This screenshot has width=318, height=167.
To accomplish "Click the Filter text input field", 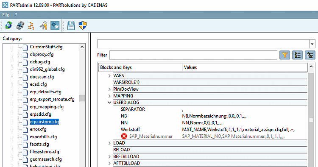I will pyautogui.click(x=193, y=55).
